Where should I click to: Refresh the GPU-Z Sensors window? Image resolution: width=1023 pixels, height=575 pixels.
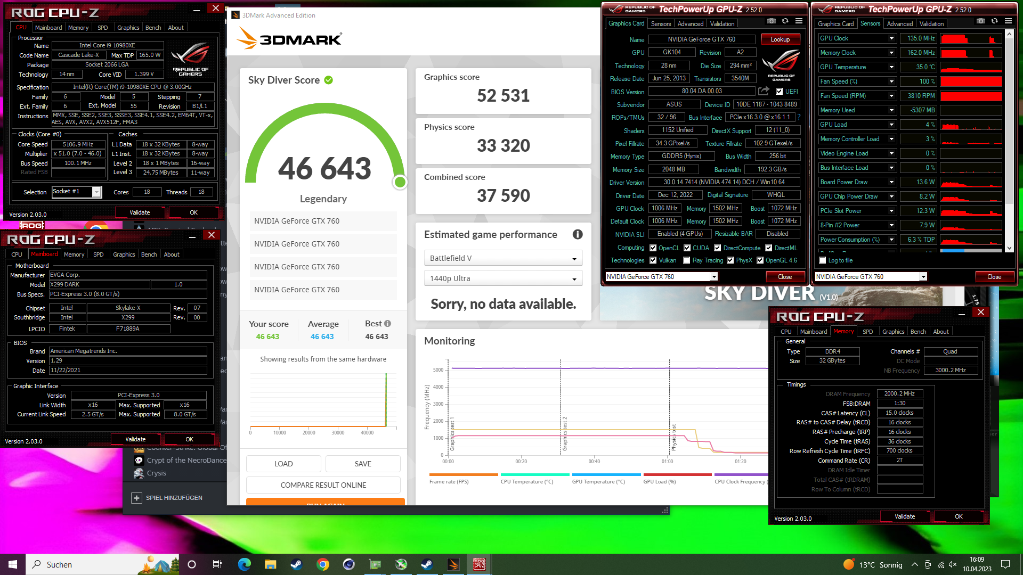pyautogui.click(x=994, y=21)
